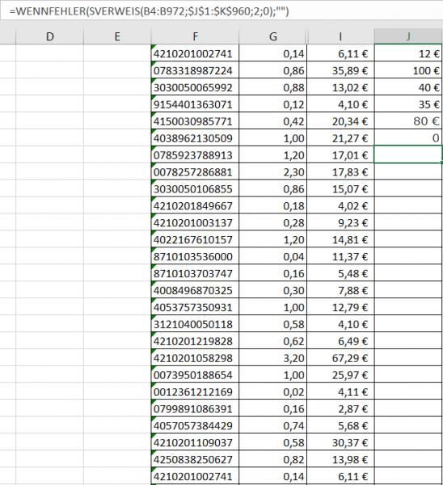Select column J header
This screenshot has width=443, height=485.
[x=408, y=36]
